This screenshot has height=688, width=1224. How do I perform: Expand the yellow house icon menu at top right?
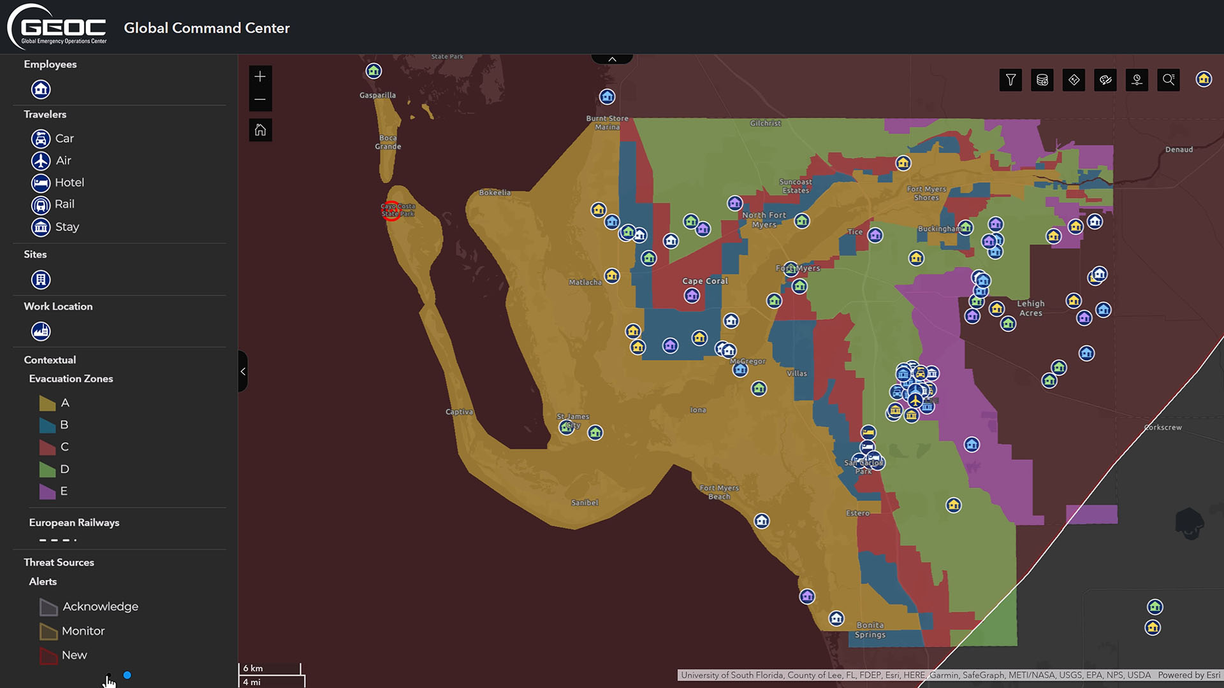click(x=1204, y=80)
